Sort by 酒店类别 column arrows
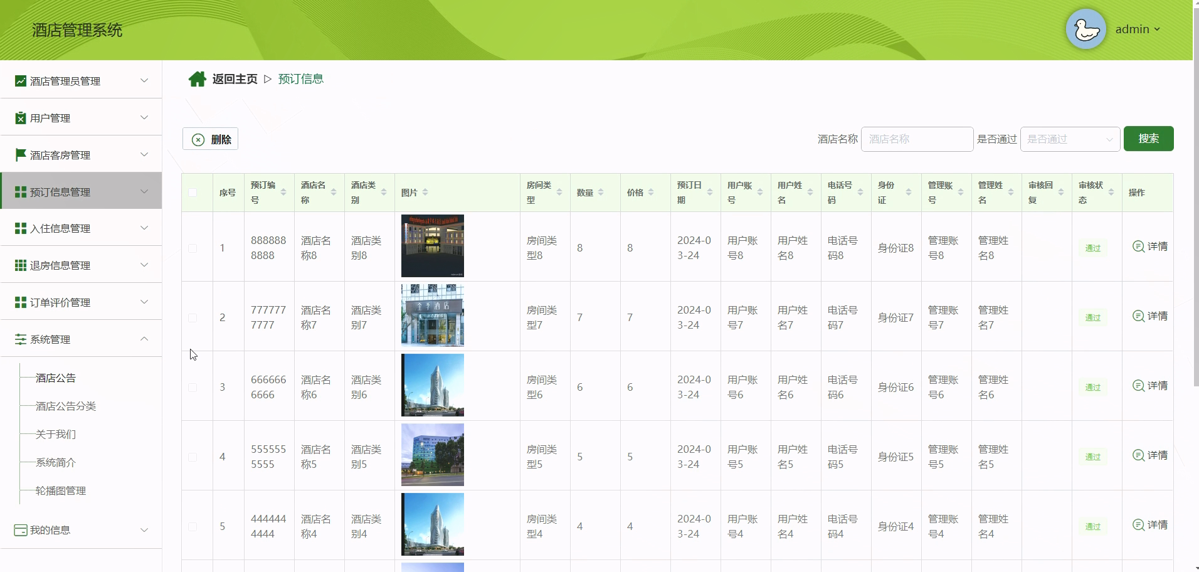Image resolution: width=1199 pixels, height=572 pixels. (x=384, y=193)
